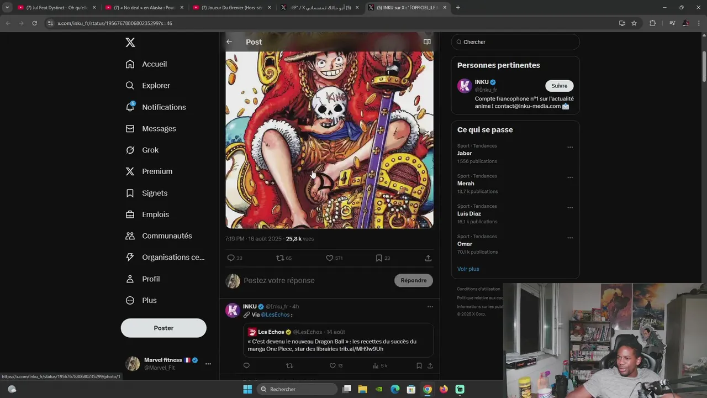Go back with Post arrow

pos(229,42)
